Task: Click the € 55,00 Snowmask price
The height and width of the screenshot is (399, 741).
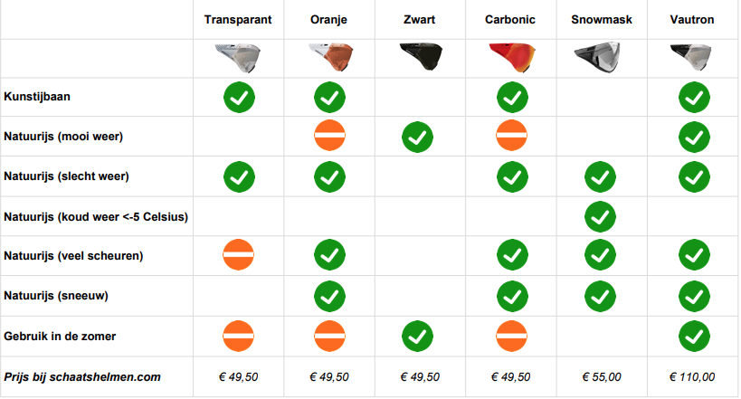Action: (600, 377)
